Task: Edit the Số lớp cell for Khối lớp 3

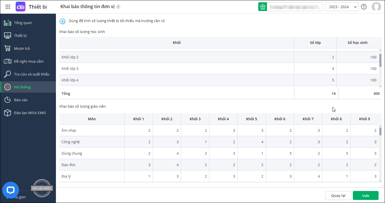Action: (x=315, y=69)
